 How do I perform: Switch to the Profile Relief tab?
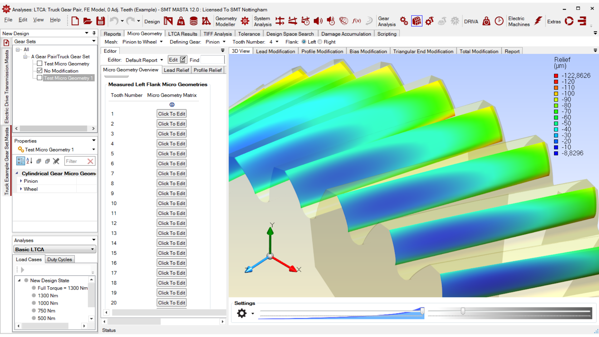207,70
